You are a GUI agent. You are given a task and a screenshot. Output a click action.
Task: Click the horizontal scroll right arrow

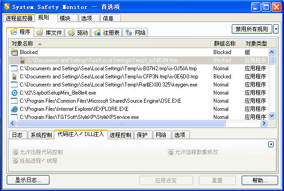[x=264, y=123]
